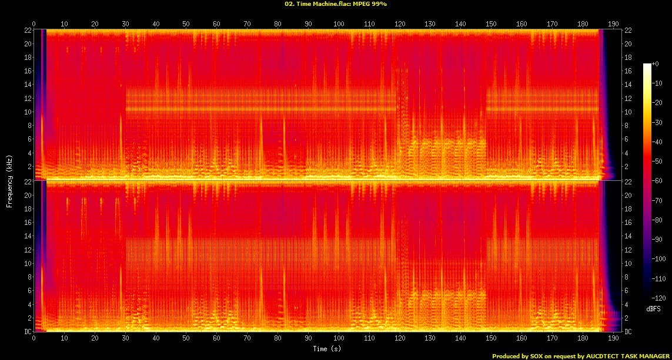
Task: Click the bright 10 kHz band in upper channel
Action: [261, 110]
